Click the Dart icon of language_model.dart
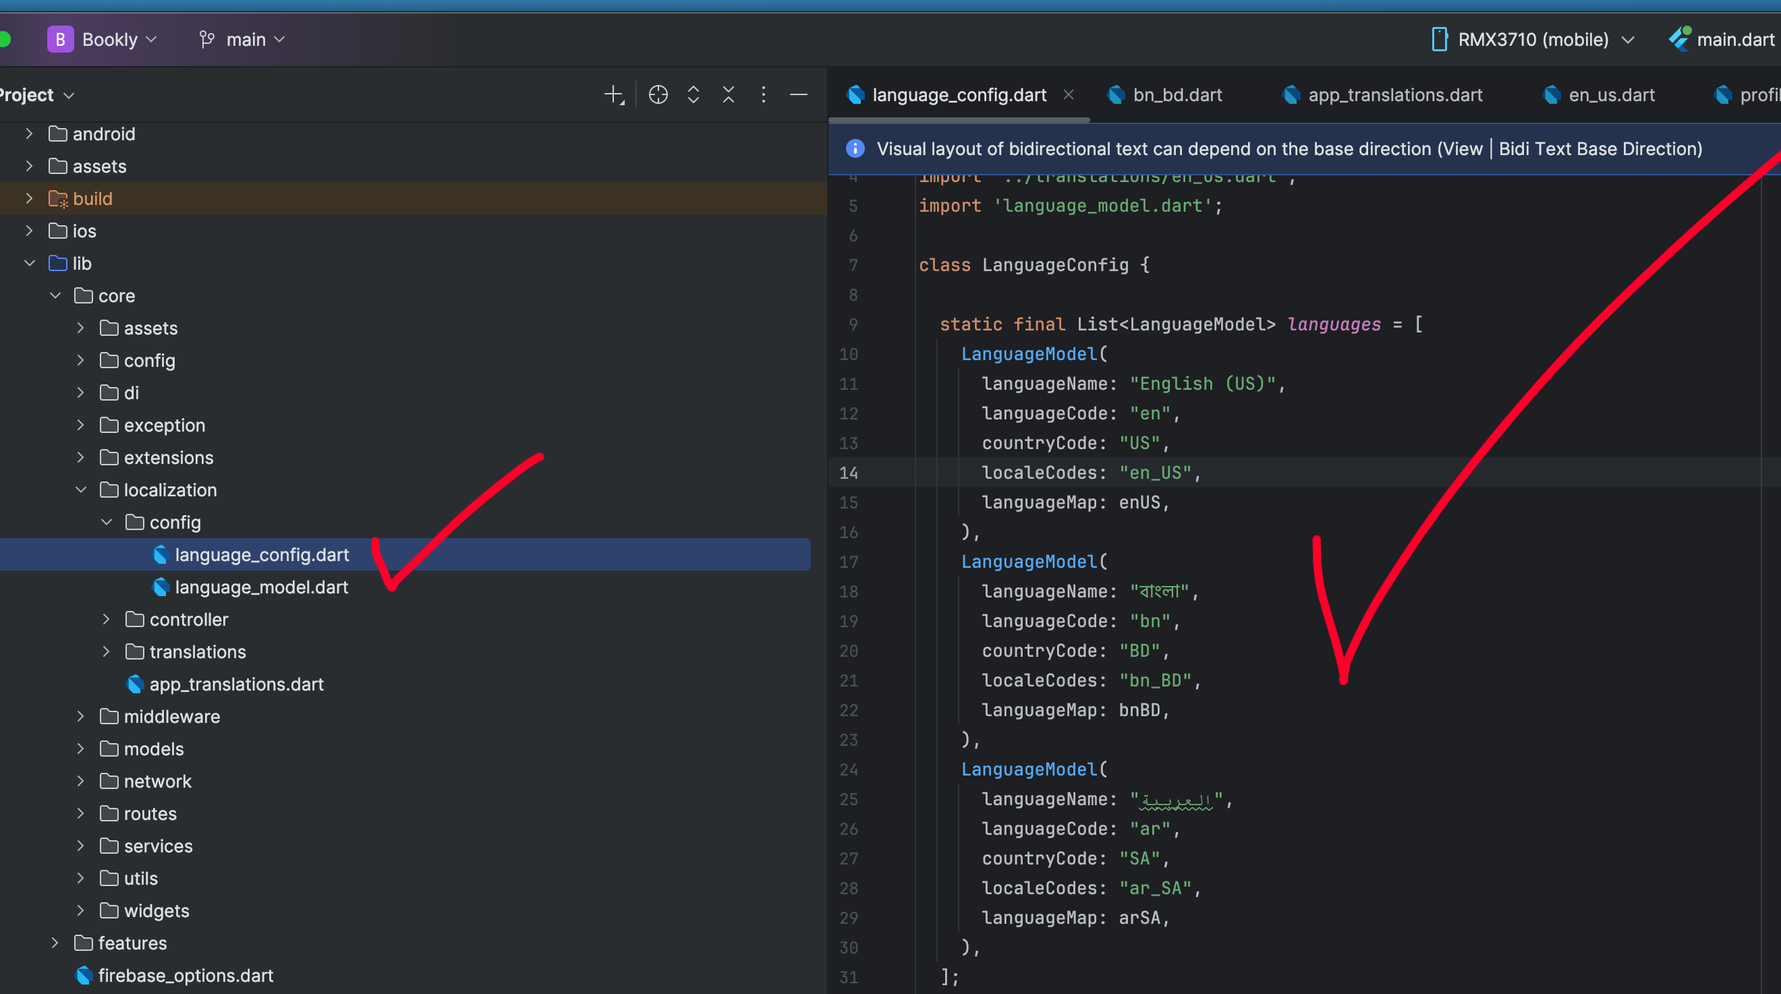This screenshot has height=994, width=1781. 161,587
